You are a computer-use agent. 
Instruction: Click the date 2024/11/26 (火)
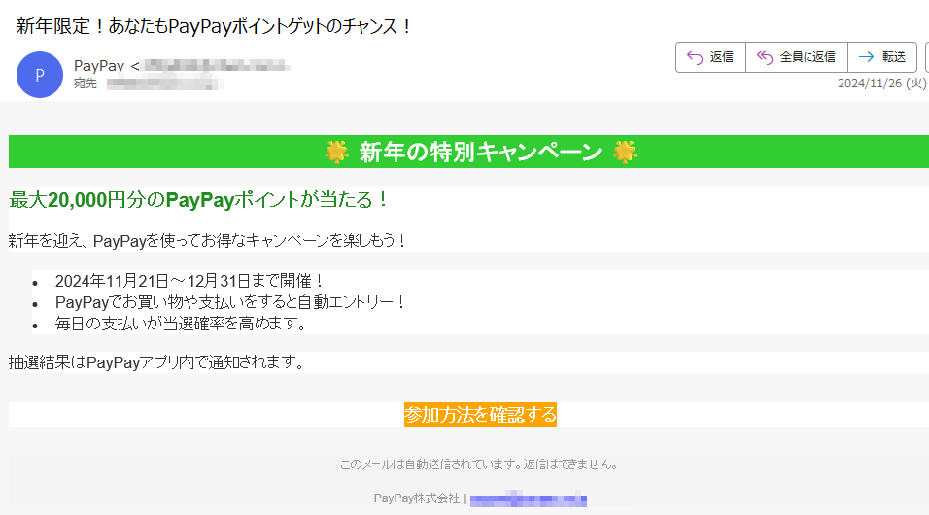point(881,84)
